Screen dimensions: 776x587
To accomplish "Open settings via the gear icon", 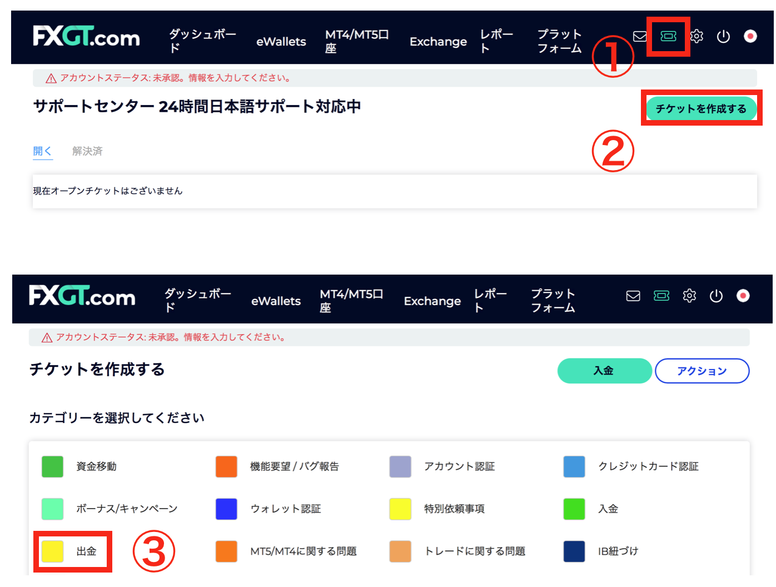I will 696,37.
